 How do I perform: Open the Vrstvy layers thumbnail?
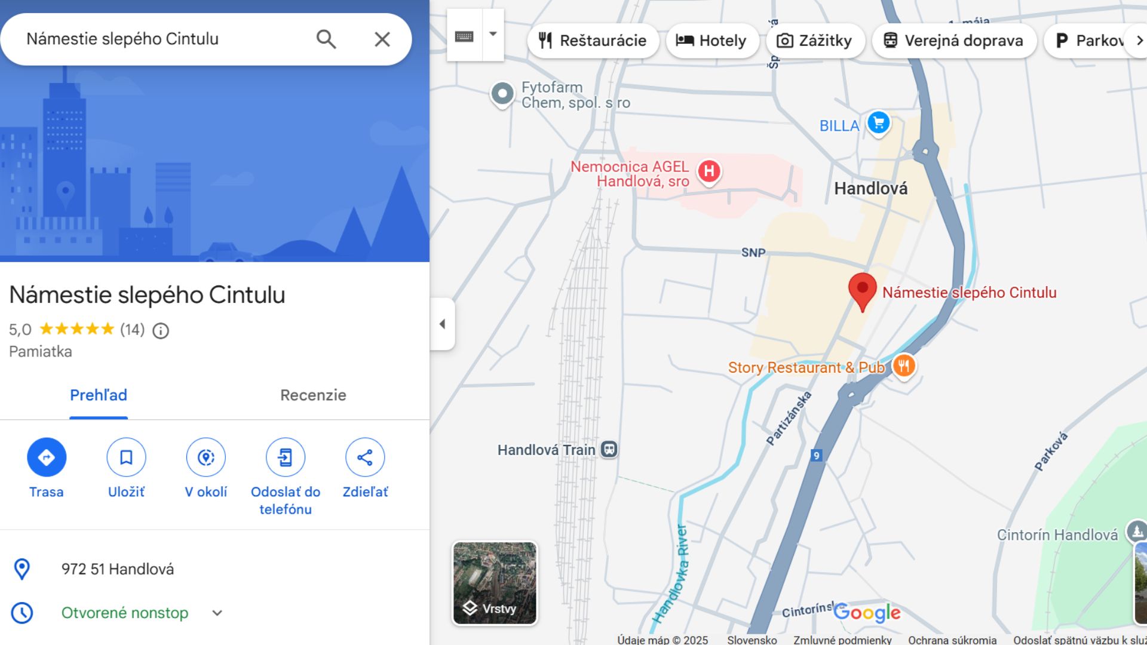click(x=495, y=583)
